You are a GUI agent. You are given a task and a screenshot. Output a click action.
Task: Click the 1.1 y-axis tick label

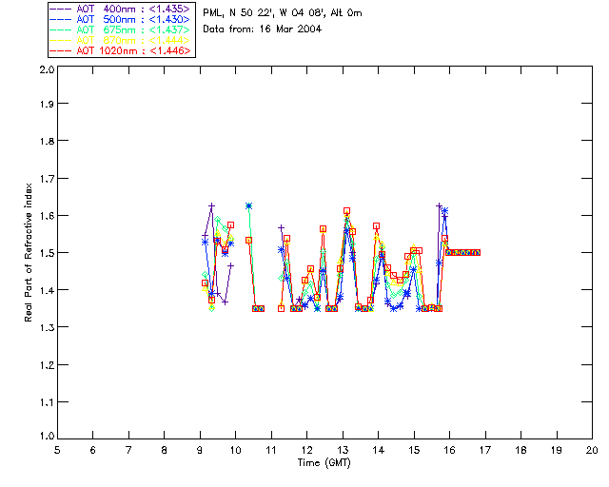pos(47,402)
